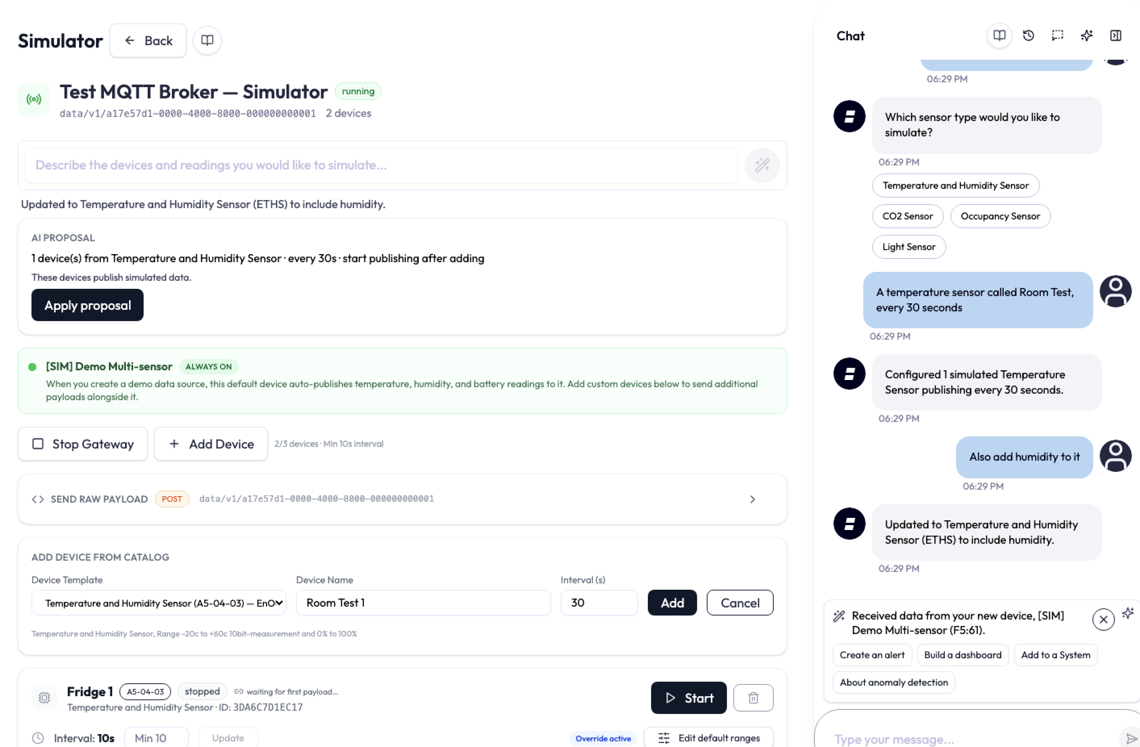Open chat history clock icon
This screenshot has height=747, width=1140.
1028,35
